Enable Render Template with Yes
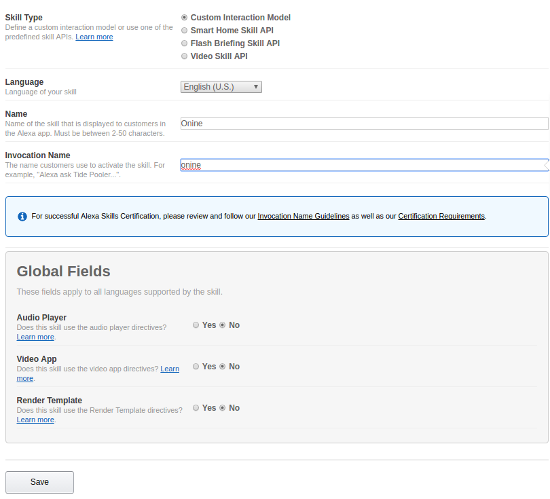This screenshot has height=499, width=550. click(x=196, y=408)
